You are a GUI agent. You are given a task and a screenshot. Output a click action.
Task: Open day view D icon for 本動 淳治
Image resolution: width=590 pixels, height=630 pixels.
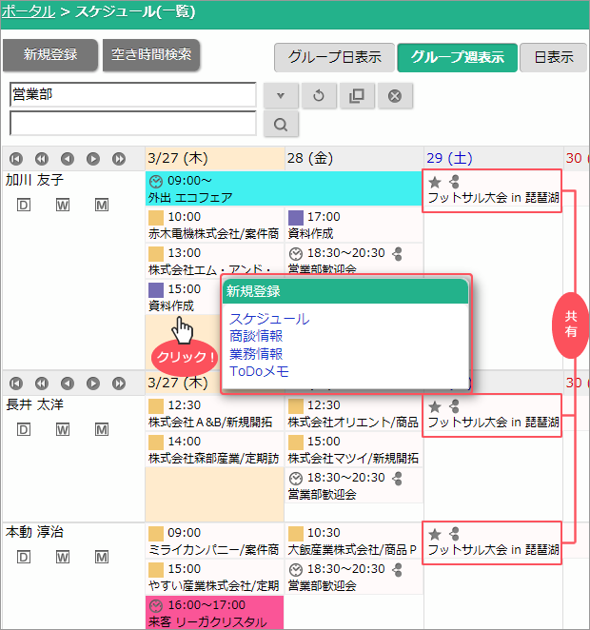point(24,557)
